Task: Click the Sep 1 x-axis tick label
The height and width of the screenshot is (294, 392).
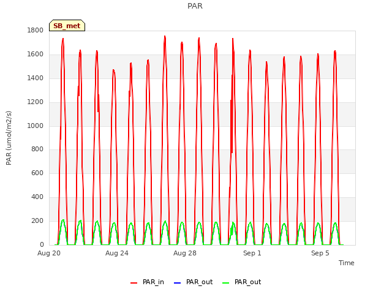Action: tap(252, 253)
